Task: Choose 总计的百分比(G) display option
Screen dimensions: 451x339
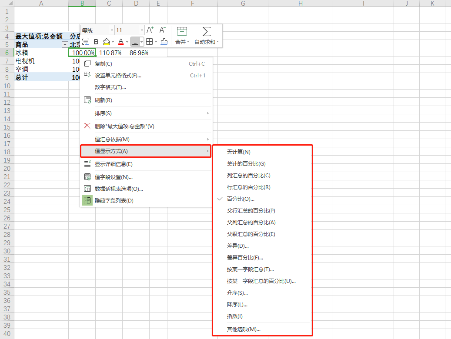Action: click(x=246, y=164)
